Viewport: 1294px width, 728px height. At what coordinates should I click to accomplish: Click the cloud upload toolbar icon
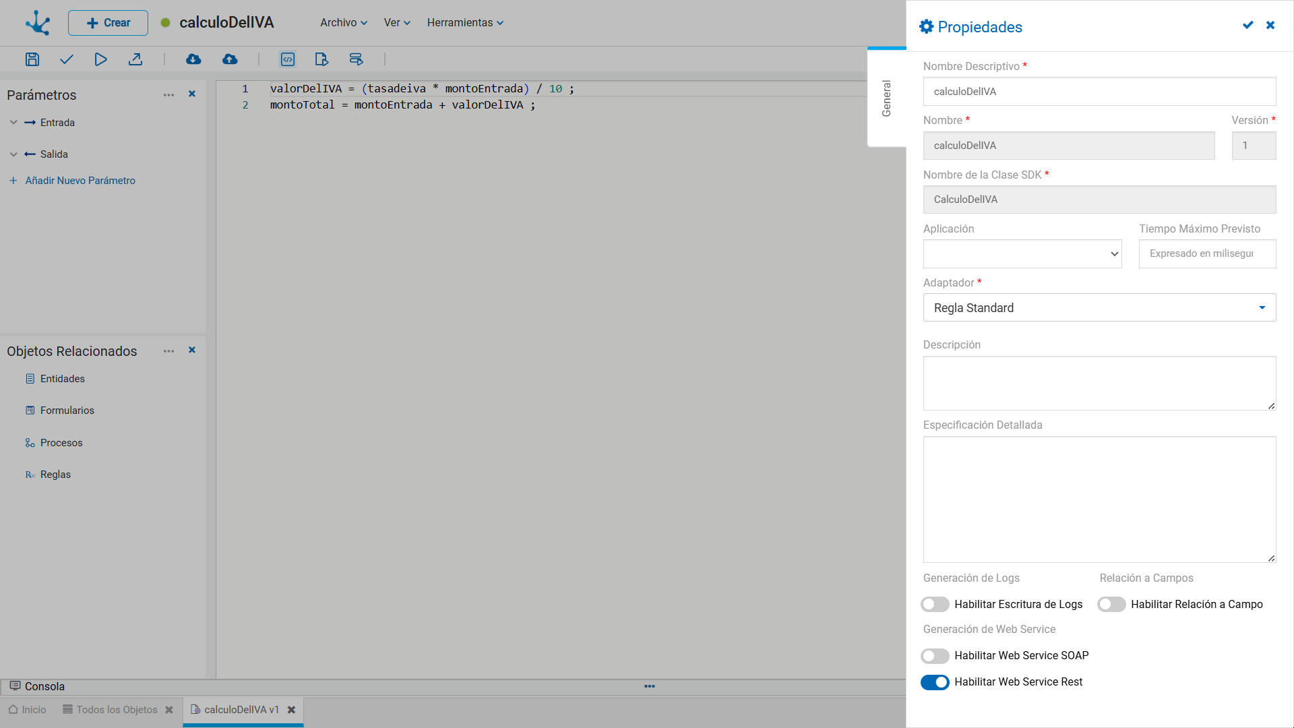tap(230, 59)
